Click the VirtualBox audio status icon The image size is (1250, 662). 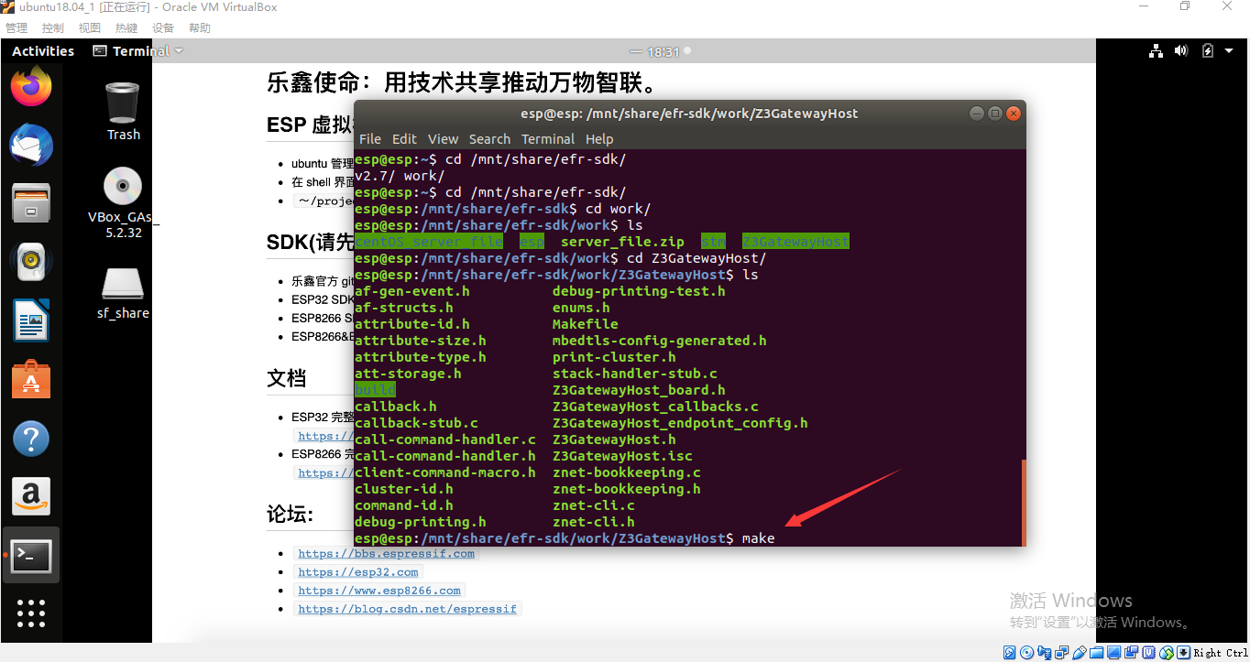point(1045,653)
